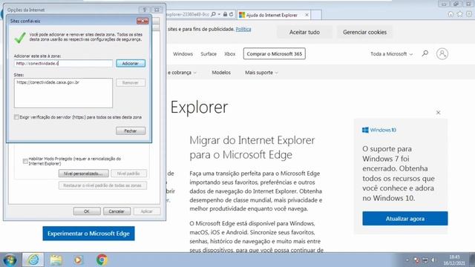Click the address bar dropdown arrow
Viewport: 475px width, 267px height.
click(219, 15)
